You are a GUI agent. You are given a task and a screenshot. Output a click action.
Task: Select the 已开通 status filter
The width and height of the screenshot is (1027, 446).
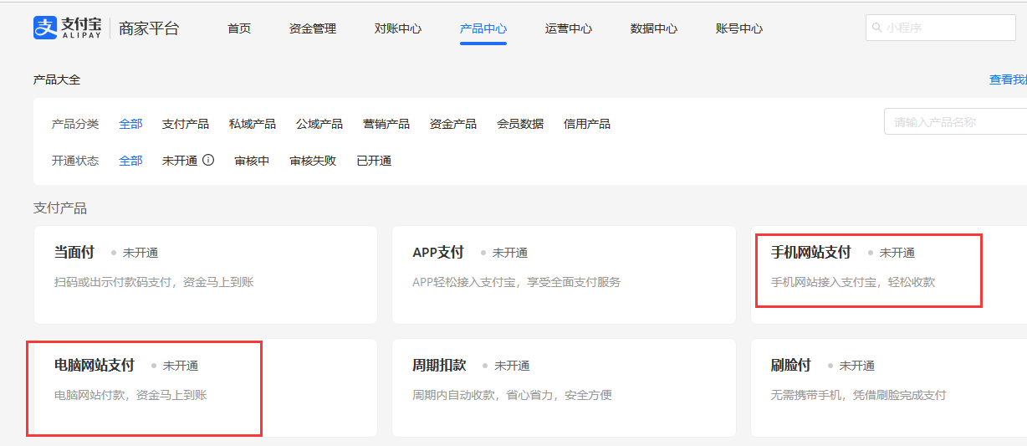click(374, 161)
